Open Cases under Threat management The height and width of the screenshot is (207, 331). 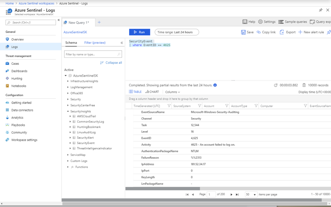pos(15,63)
